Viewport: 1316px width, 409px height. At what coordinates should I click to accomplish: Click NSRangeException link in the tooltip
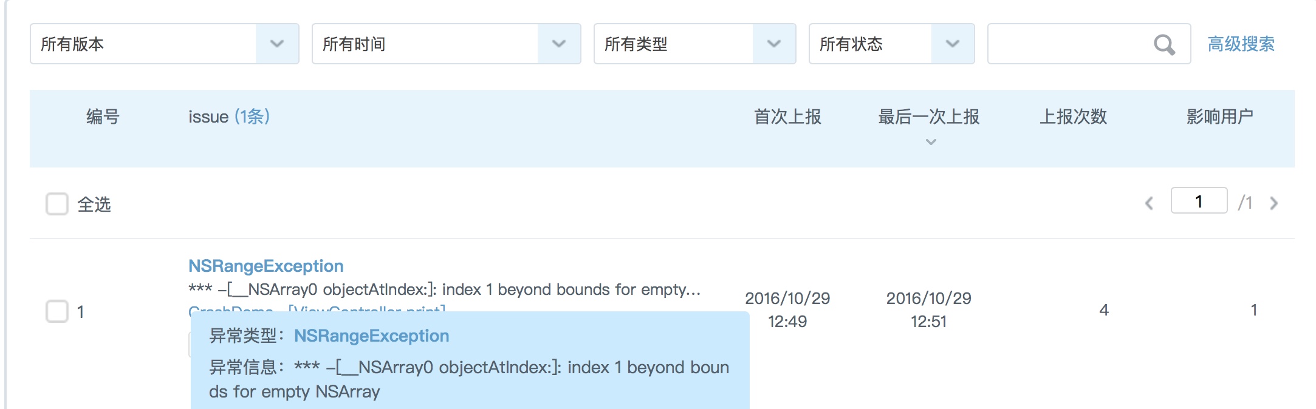click(x=371, y=336)
